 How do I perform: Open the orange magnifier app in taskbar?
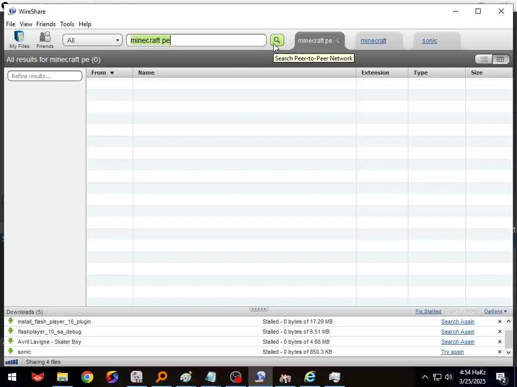(x=162, y=377)
